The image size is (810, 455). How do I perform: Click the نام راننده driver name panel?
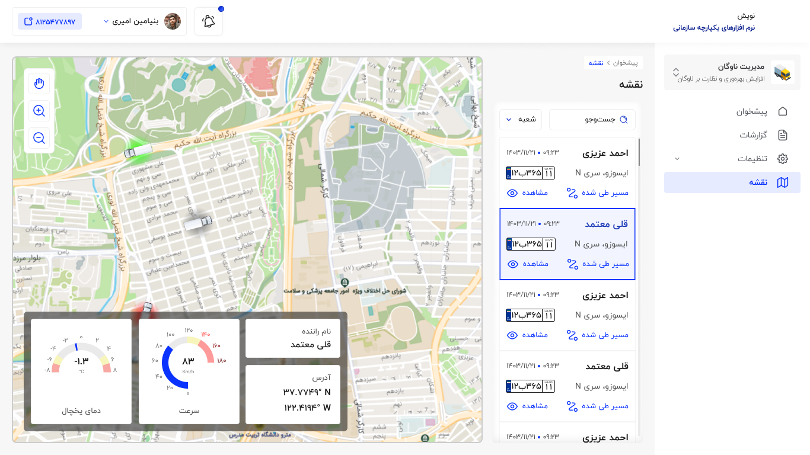pos(293,338)
